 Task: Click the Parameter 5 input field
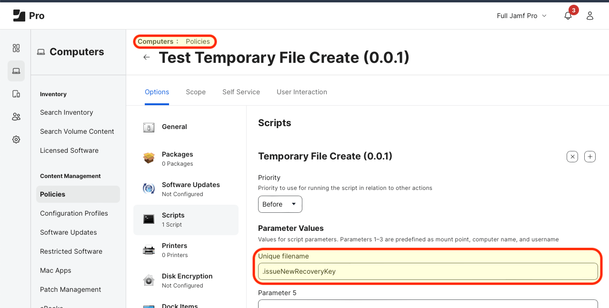[x=428, y=304]
